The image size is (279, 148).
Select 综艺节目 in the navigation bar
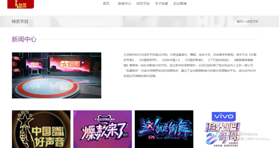tap(143, 3)
